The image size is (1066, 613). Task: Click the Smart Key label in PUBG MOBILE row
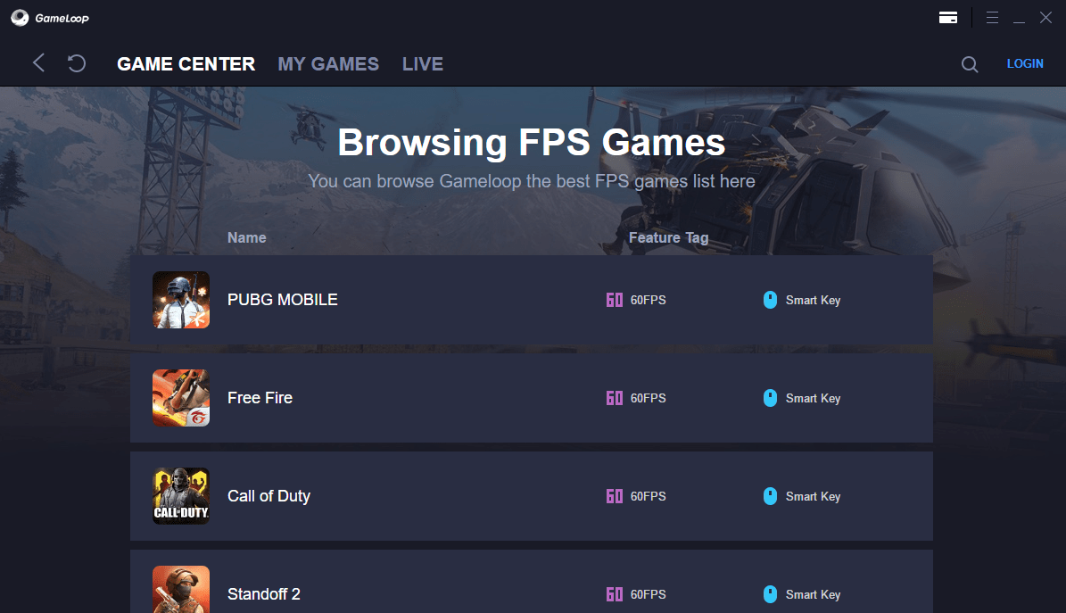pos(813,301)
